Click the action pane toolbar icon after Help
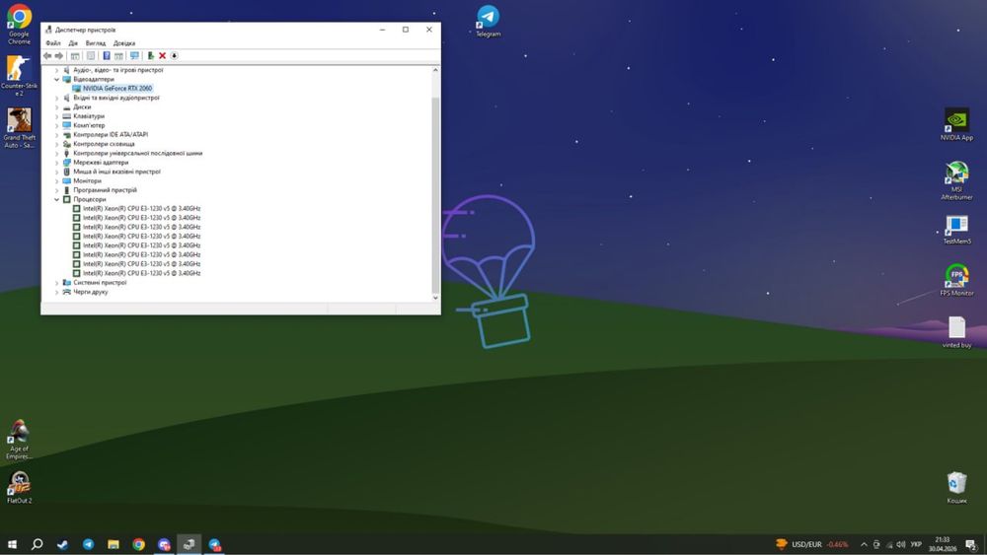 [x=118, y=56]
